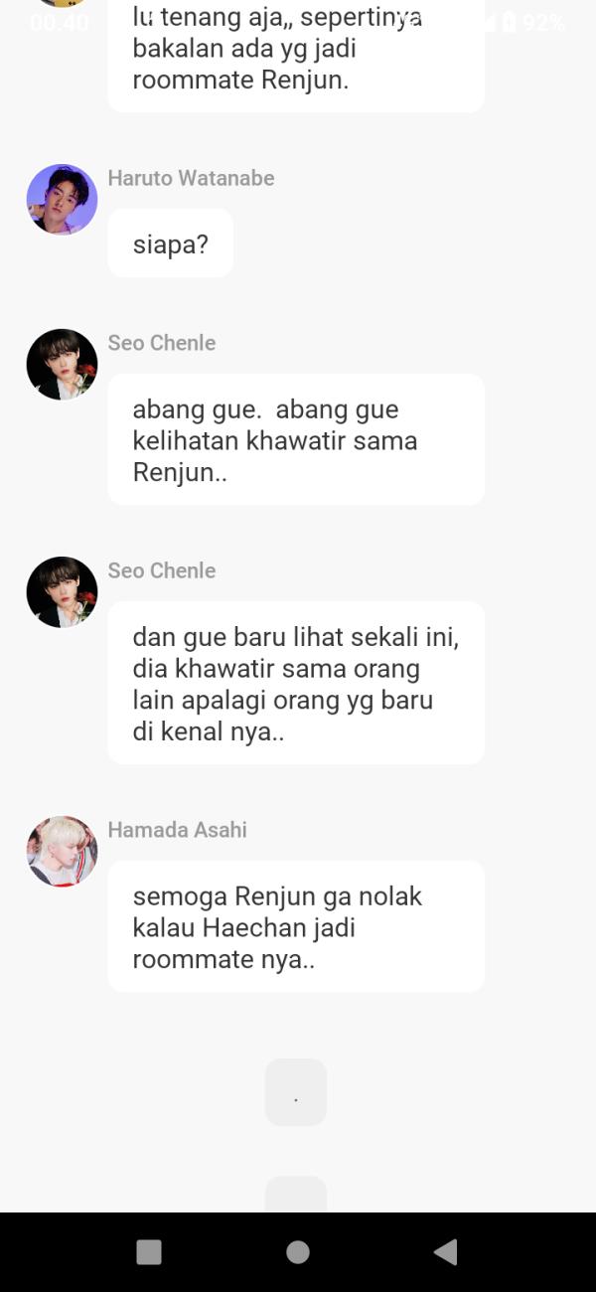Viewport: 596px width, 1292px height.
Task: Tap the partially visible gray bubble at bottom
Action: coord(296,1194)
